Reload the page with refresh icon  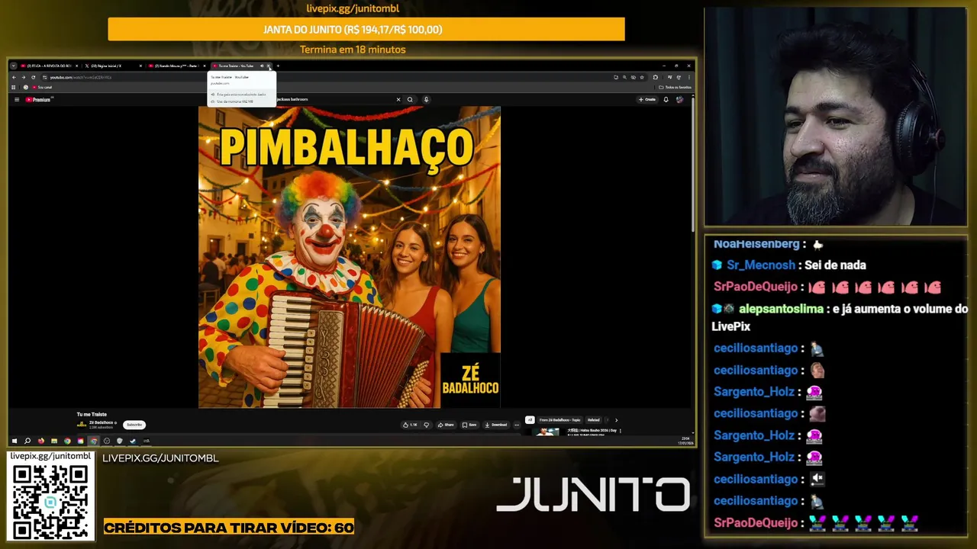point(33,77)
